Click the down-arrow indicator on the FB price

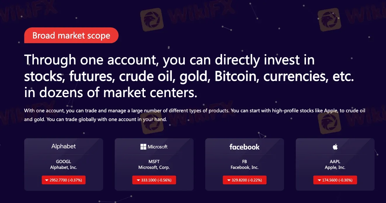pos(229,180)
